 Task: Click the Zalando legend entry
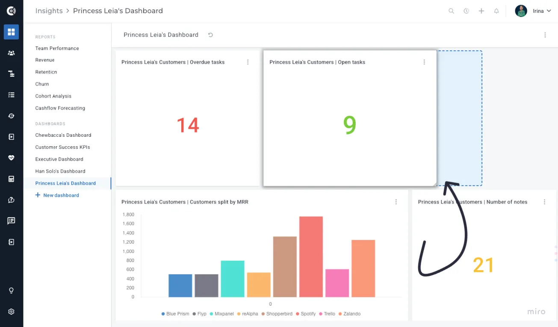point(349,314)
